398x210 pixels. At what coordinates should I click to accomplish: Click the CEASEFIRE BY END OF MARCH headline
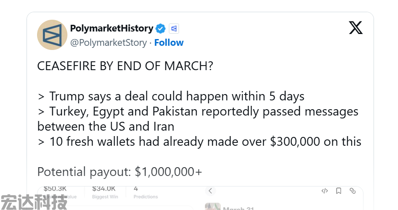(125, 66)
